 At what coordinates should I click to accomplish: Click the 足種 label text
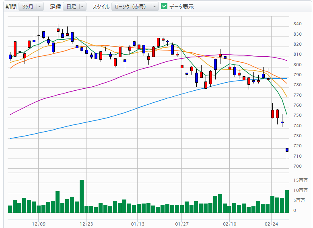coord(55,7)
